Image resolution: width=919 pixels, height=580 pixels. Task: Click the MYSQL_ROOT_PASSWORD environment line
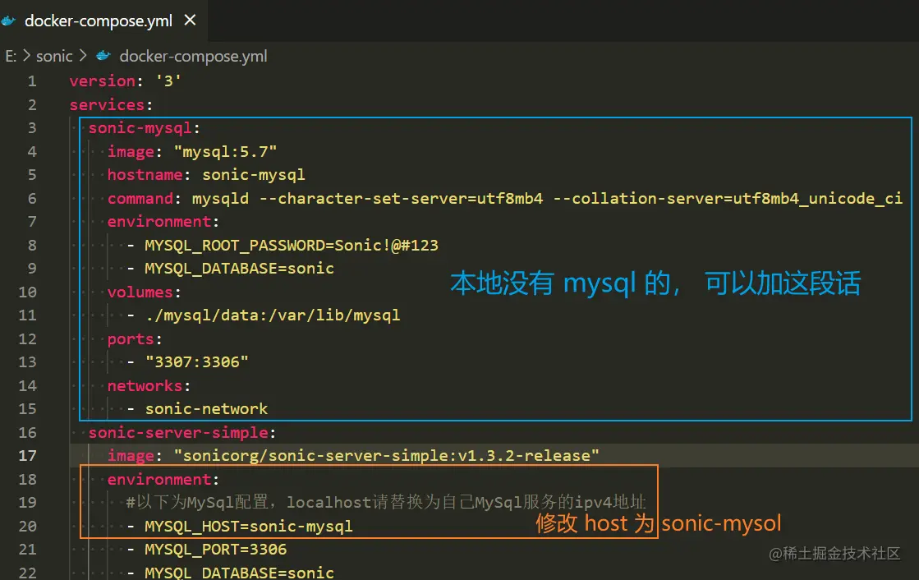click(292, 245)
